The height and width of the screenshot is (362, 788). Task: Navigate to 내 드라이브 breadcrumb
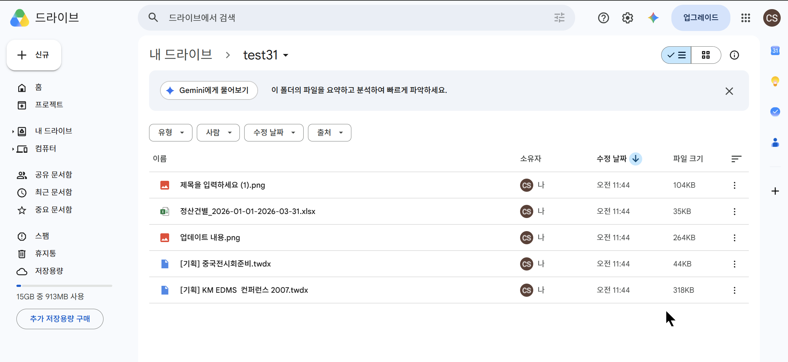click(x=181, y=55)
